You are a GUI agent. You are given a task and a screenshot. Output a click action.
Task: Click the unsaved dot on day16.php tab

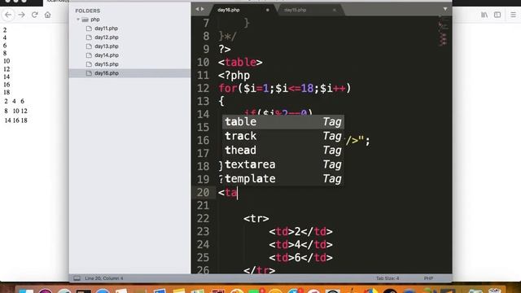(268, 10)
